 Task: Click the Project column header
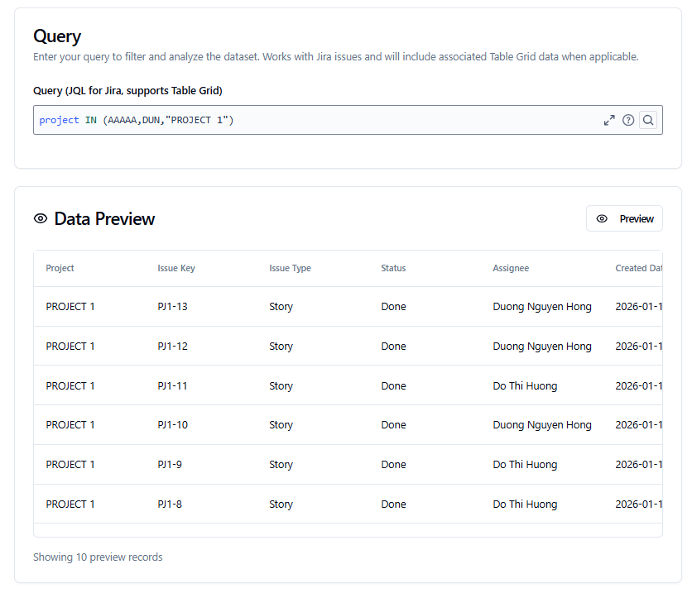coord(60,268)
